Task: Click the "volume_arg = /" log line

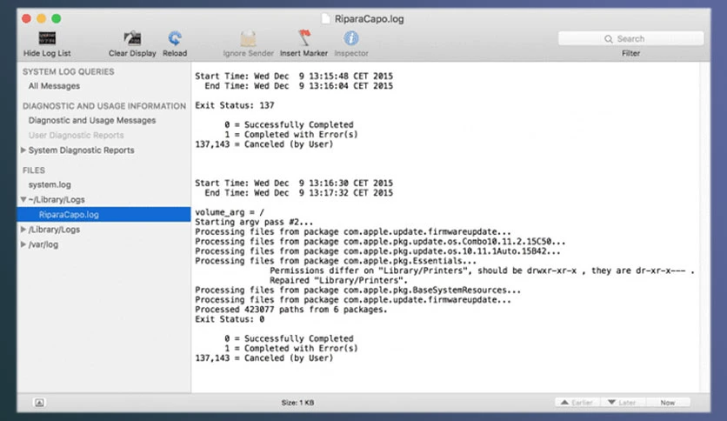Action: 230,212
